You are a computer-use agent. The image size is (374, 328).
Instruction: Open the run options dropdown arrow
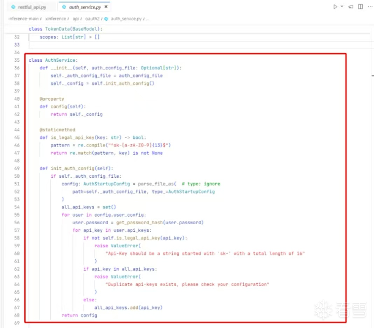click(342, 7)
